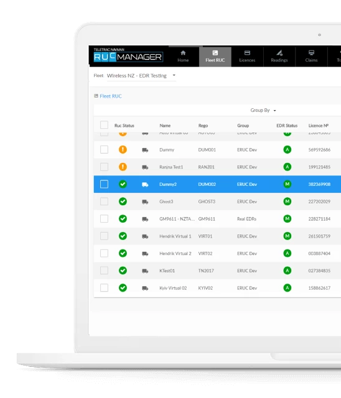Sort by the Name column header
341x398 pixels.
click(165, 126)
